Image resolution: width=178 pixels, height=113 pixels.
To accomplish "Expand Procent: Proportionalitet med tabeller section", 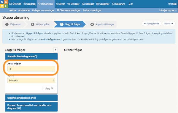I will coord(31,107).
